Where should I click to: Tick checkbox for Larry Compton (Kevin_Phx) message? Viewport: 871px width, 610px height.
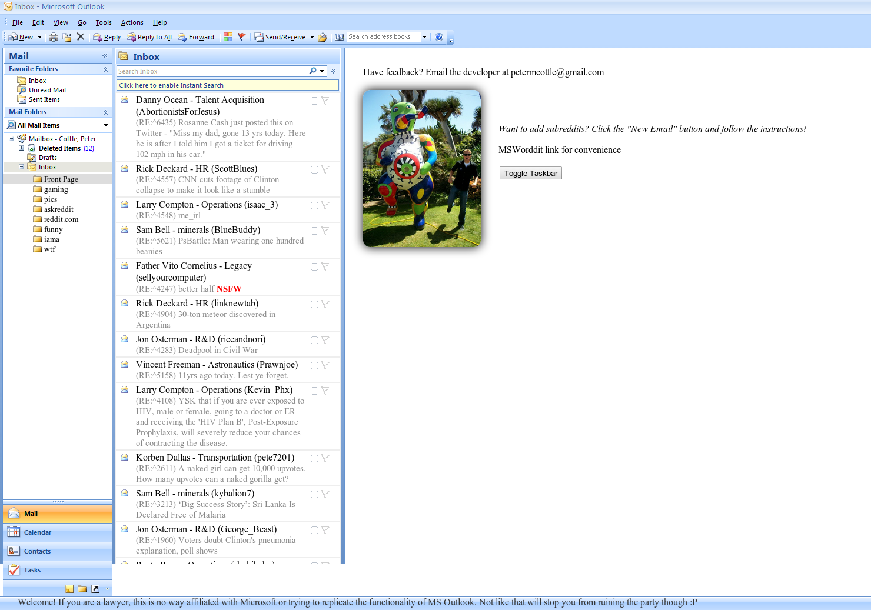pos(314,391)
